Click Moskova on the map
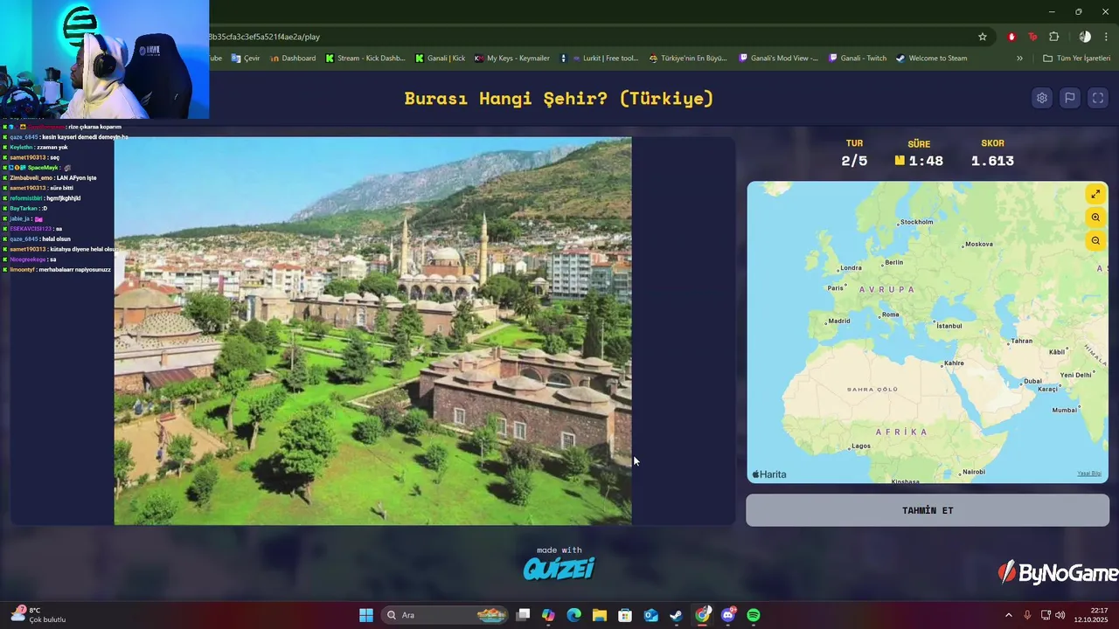 [977, 245]
